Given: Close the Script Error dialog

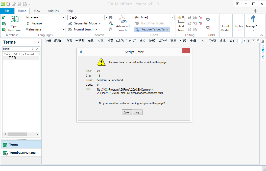Looking at the screenshot, I should [186, 51].
